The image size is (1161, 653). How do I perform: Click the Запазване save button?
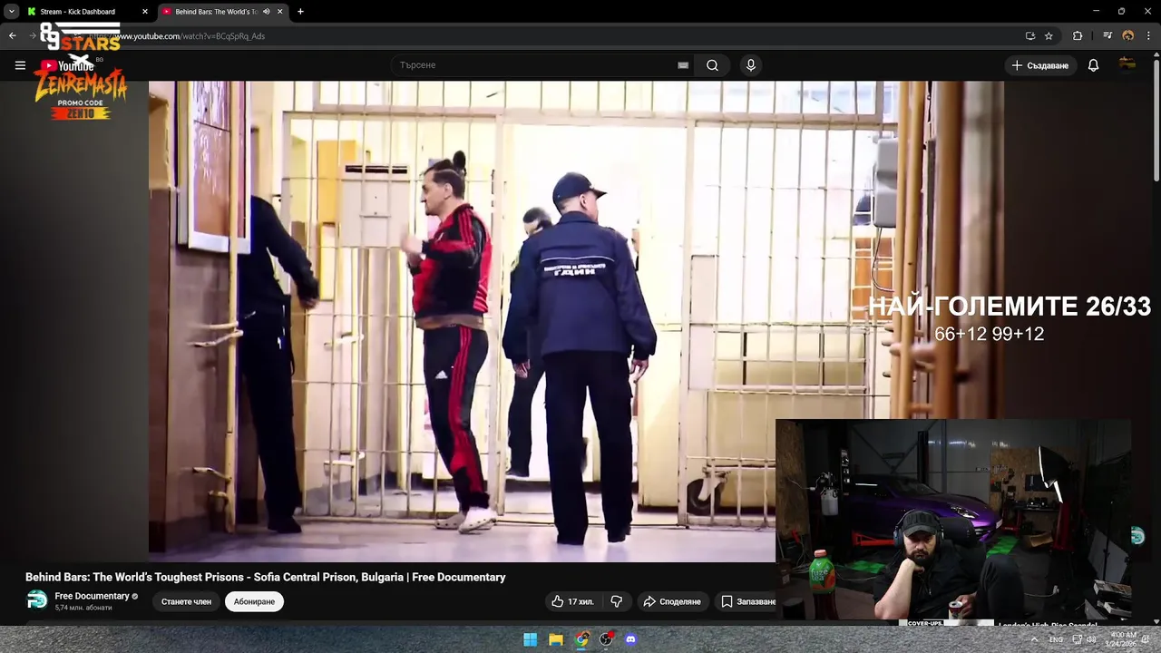[748, 601]
